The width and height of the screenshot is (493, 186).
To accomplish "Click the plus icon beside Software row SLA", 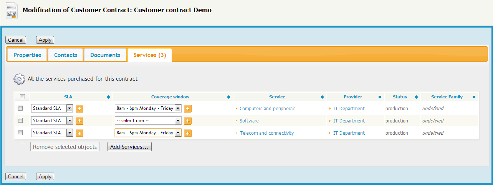I will tap(79, 121).
